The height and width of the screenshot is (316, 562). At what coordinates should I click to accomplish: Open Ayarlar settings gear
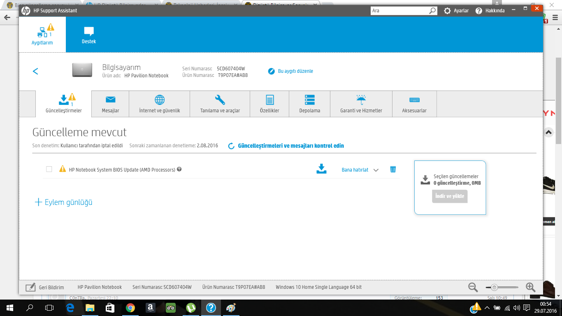coord(456,11)
